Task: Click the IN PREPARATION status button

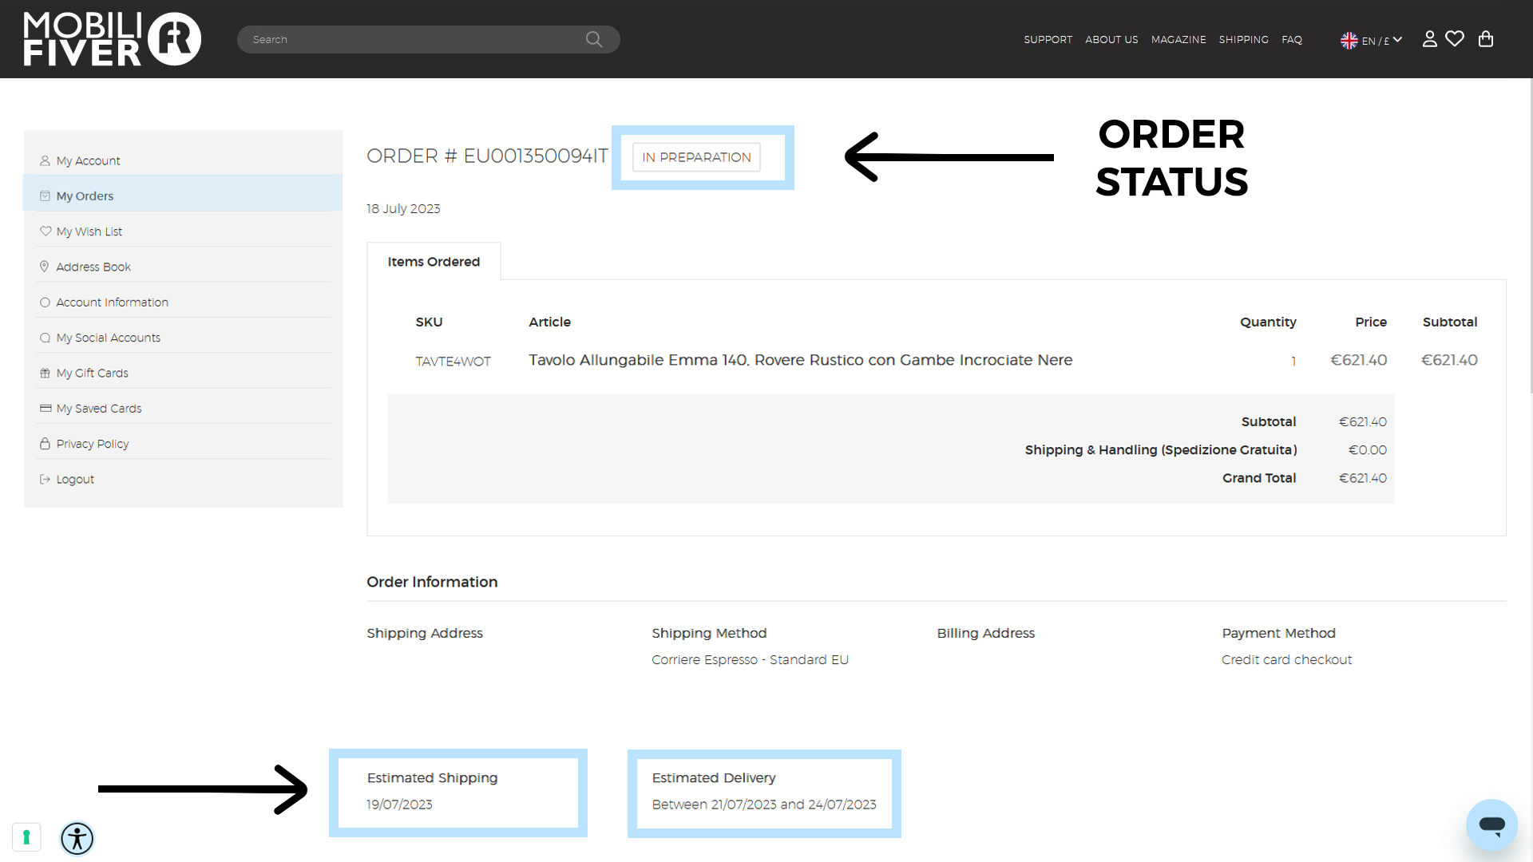Action: (695, 157)
